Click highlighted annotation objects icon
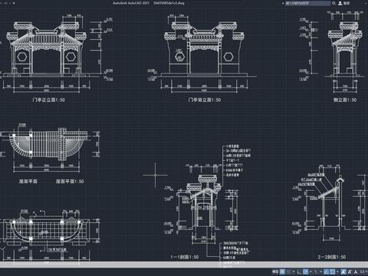 [343, 271]
